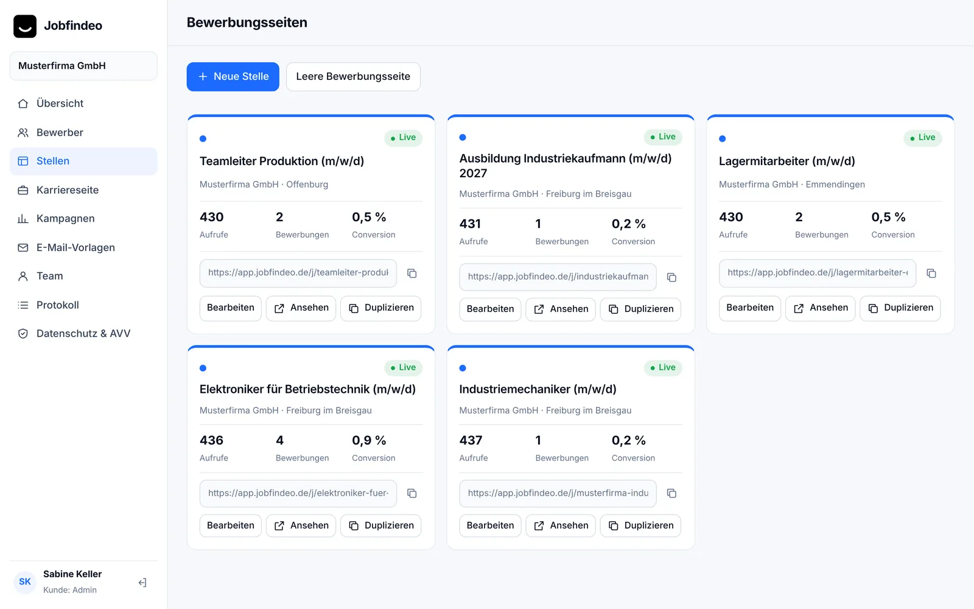Edit Teamleiter Produktion with Bearbeiten
The image size is (974, 609).
click(x=231, y=308)
